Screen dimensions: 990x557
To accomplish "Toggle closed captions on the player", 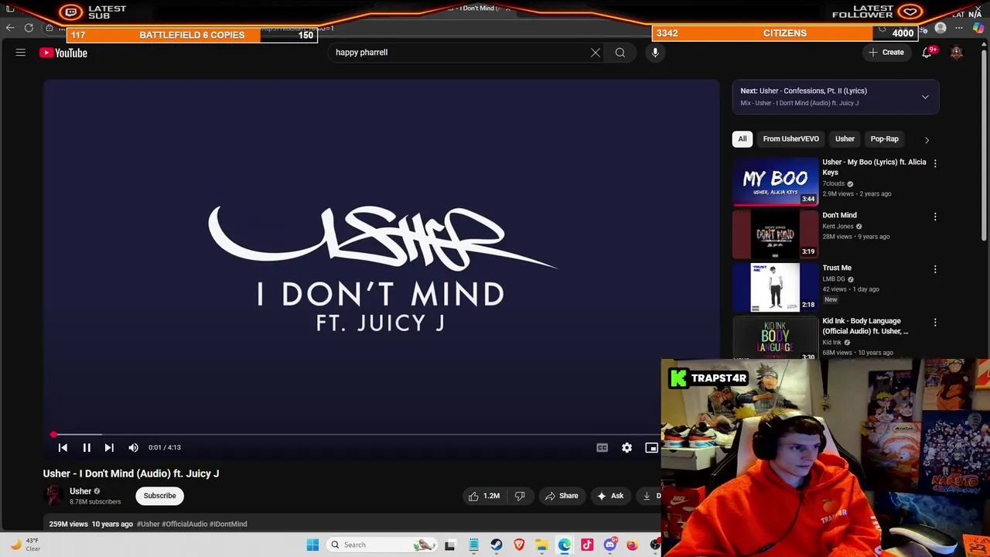I will [603, 447].
